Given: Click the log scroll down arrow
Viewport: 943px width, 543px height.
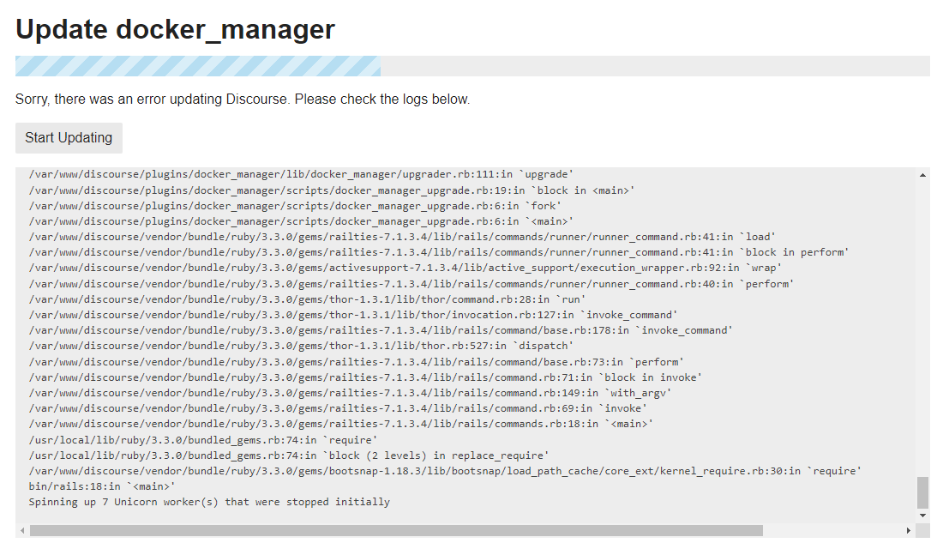Looking at the screenshot, I should 922,516.
